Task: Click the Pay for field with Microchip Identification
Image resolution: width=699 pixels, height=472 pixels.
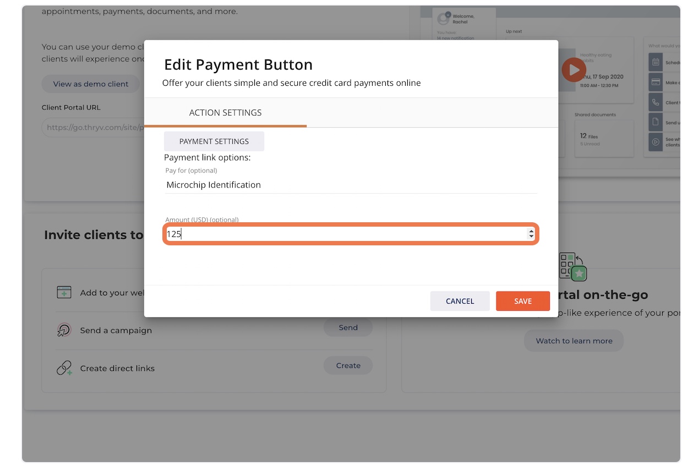Action: (351, 185)
